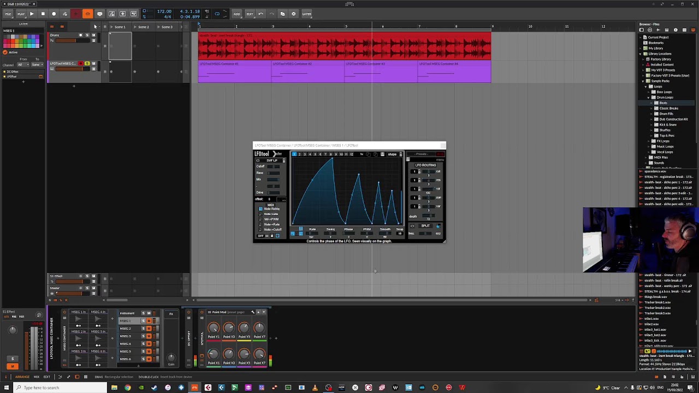Open Point Mod wrench settings icon
699x393 pixels.
tap(253, 312)
